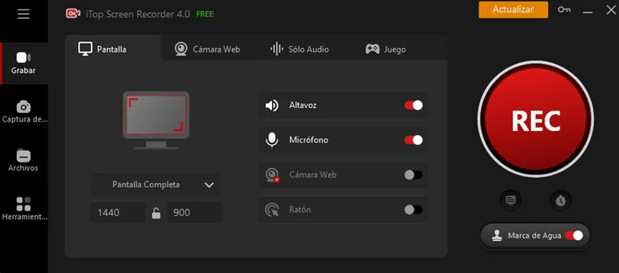The height and width of the screenshot is (273, 619).
Task: Click the screen annotation icon below REC
Action: click(x=511, y=201)
